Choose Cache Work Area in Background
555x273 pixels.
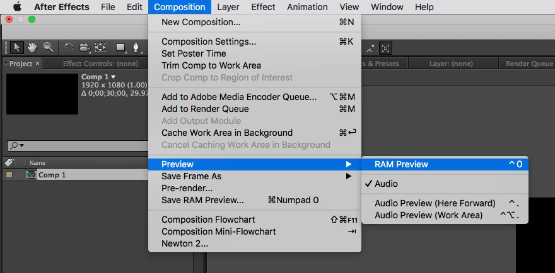click(255, 133)
